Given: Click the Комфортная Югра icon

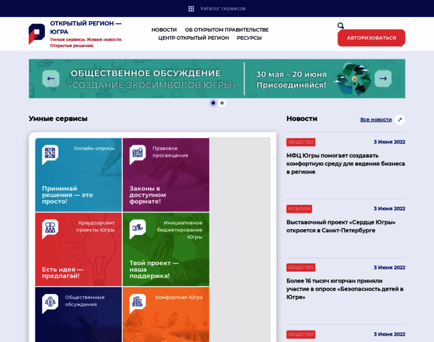Looking at the screenshot, I should (x=138, y=303).
